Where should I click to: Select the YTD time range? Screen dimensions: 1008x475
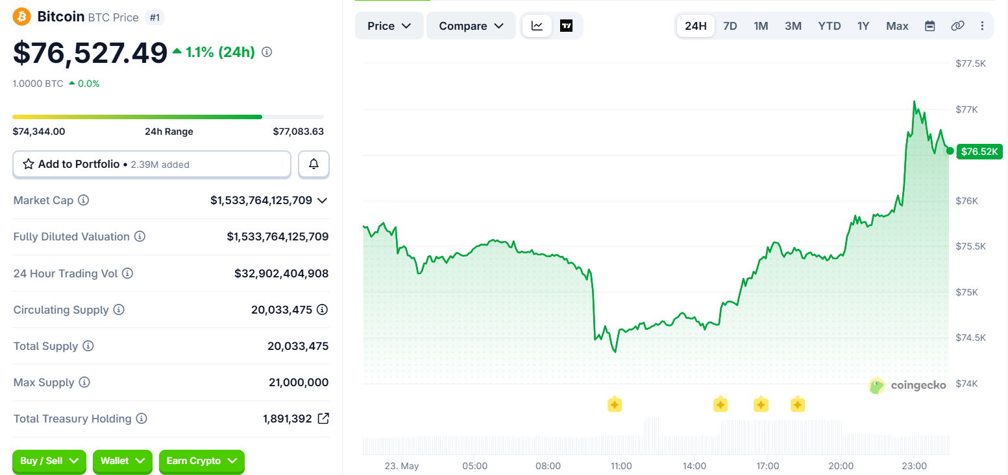point(830,26)
